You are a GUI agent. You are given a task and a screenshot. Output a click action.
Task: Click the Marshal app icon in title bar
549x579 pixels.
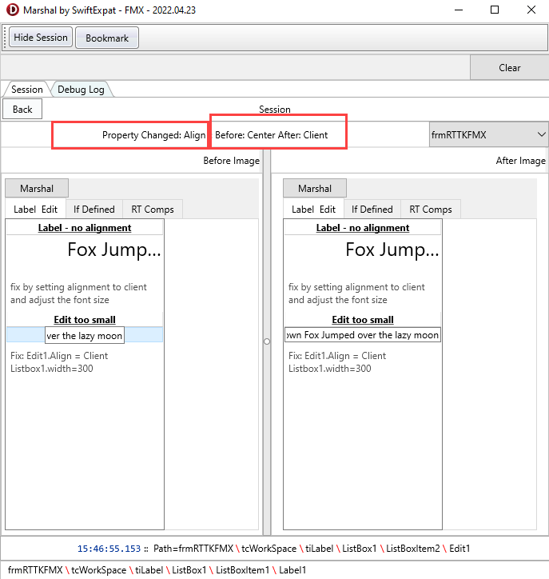[x=10, y=10]
